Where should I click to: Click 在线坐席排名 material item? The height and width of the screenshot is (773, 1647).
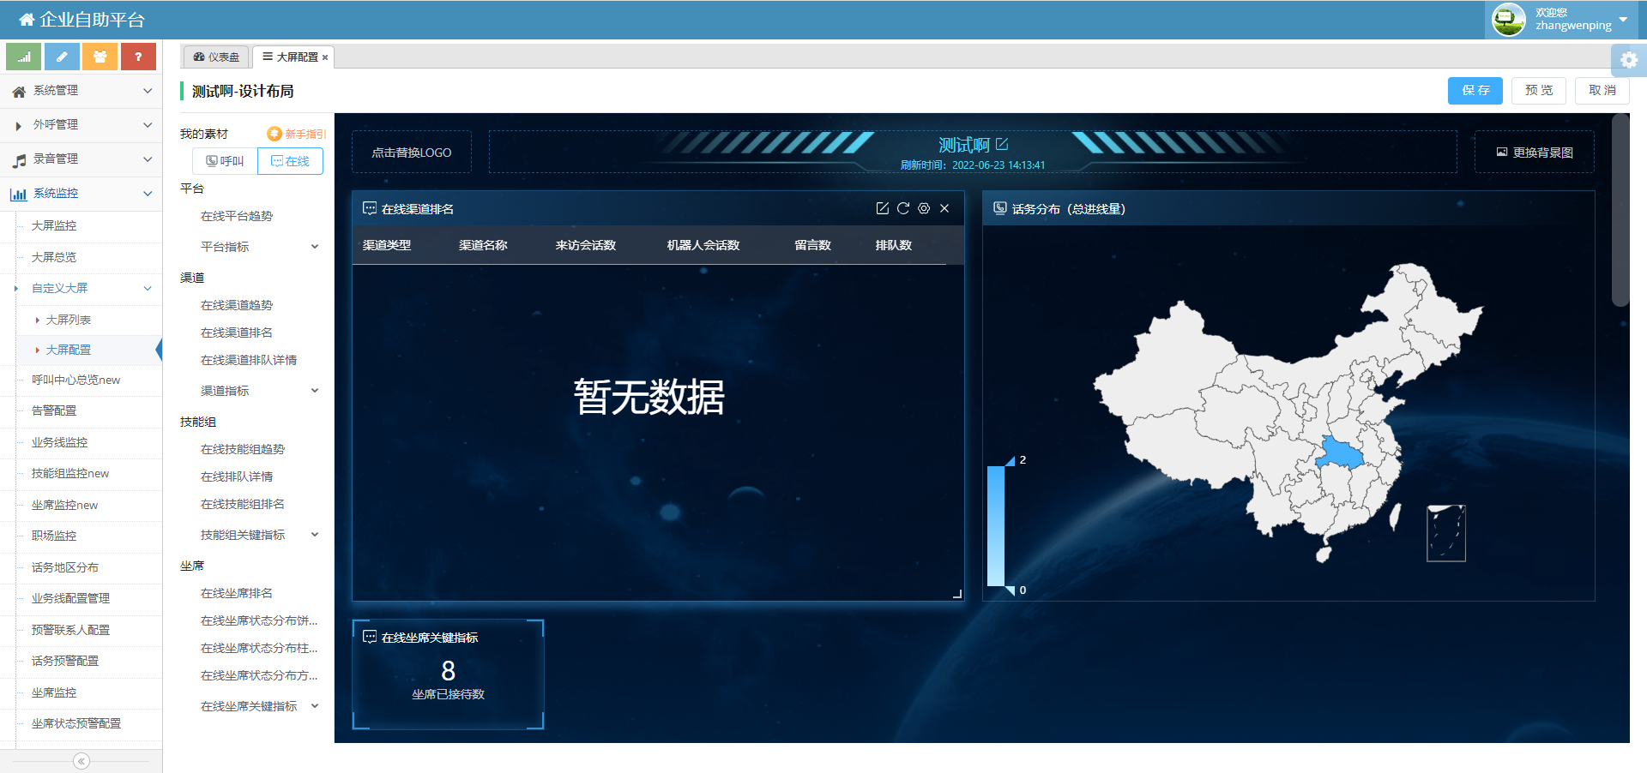(x=237, y=593)
